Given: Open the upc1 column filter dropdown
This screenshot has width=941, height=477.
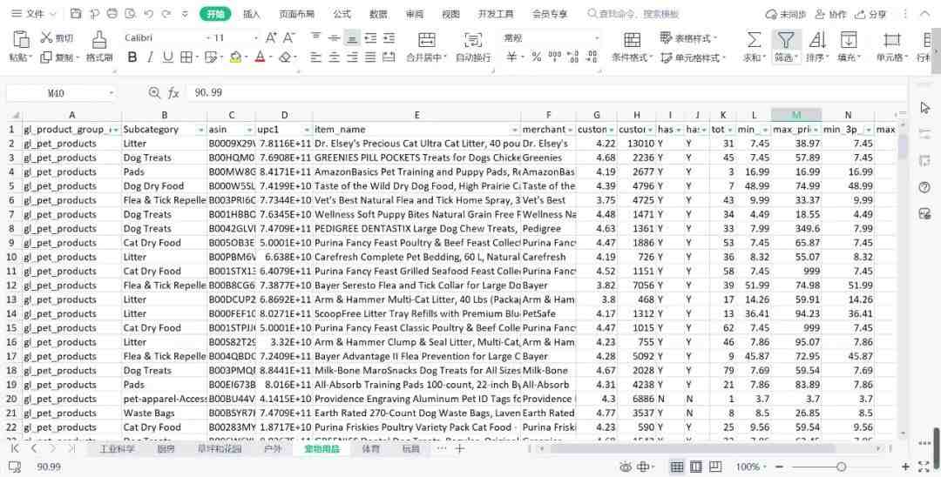Looking at the screenshot, I should (x=307, y=130).
